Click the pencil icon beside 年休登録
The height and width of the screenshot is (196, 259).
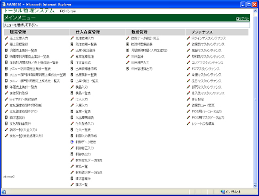(x=128, y=56)
